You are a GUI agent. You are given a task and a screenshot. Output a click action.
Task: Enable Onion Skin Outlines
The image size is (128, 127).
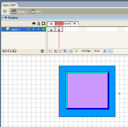[x=59, y=51]
